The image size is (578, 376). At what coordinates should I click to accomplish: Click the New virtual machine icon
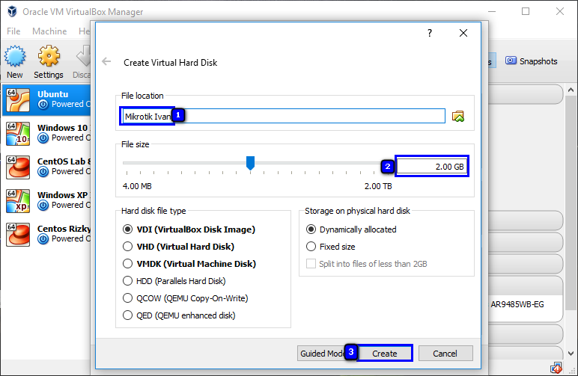[x=15, y=58]
